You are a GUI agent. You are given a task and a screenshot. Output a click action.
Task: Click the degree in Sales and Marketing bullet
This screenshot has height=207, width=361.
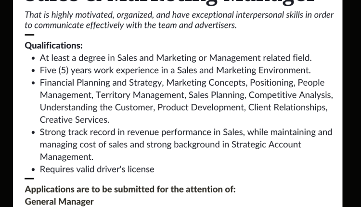click(x=176, y=58)
